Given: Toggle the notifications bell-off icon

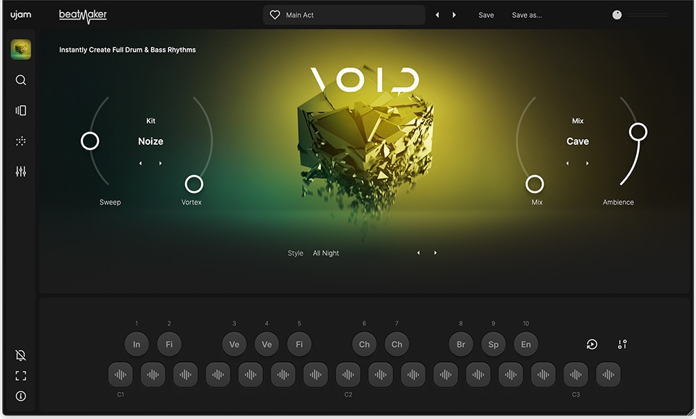Looking at the screenshot, I should 21,355.
